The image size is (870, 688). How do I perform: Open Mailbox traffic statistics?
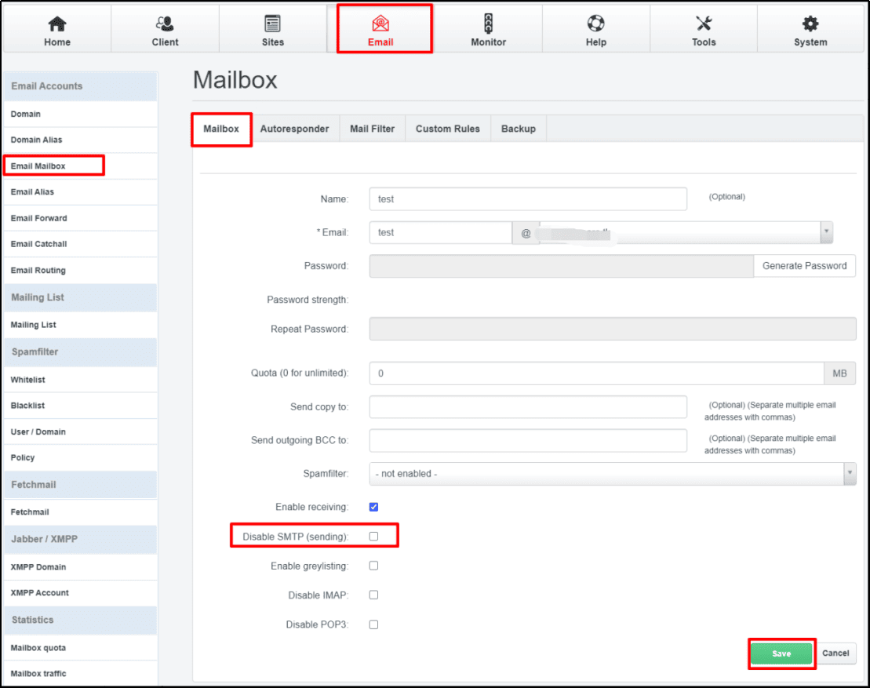tap(81, 674)
